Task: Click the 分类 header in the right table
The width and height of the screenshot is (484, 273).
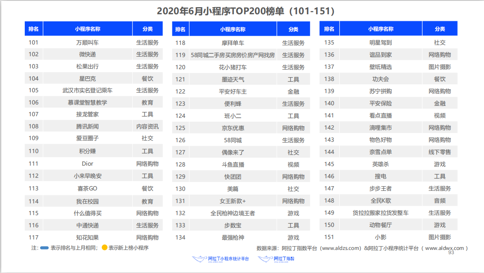Action: (x=440, y=29)
